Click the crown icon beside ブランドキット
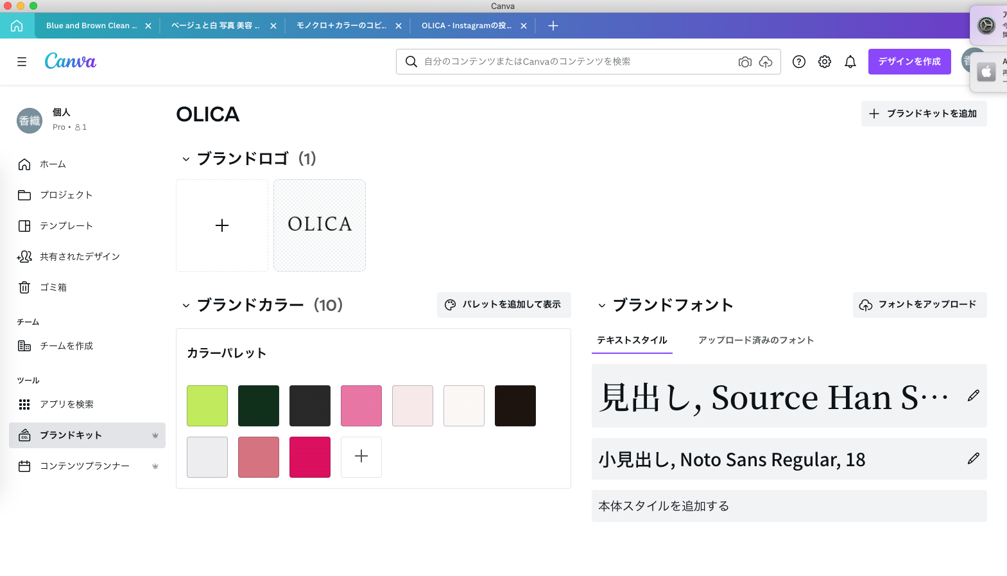Screen dimensions: 1007x576 [155, 435]
